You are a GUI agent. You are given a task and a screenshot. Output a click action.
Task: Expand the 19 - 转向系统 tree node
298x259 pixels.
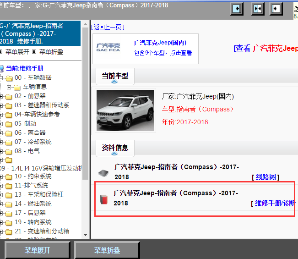point(1,222)
